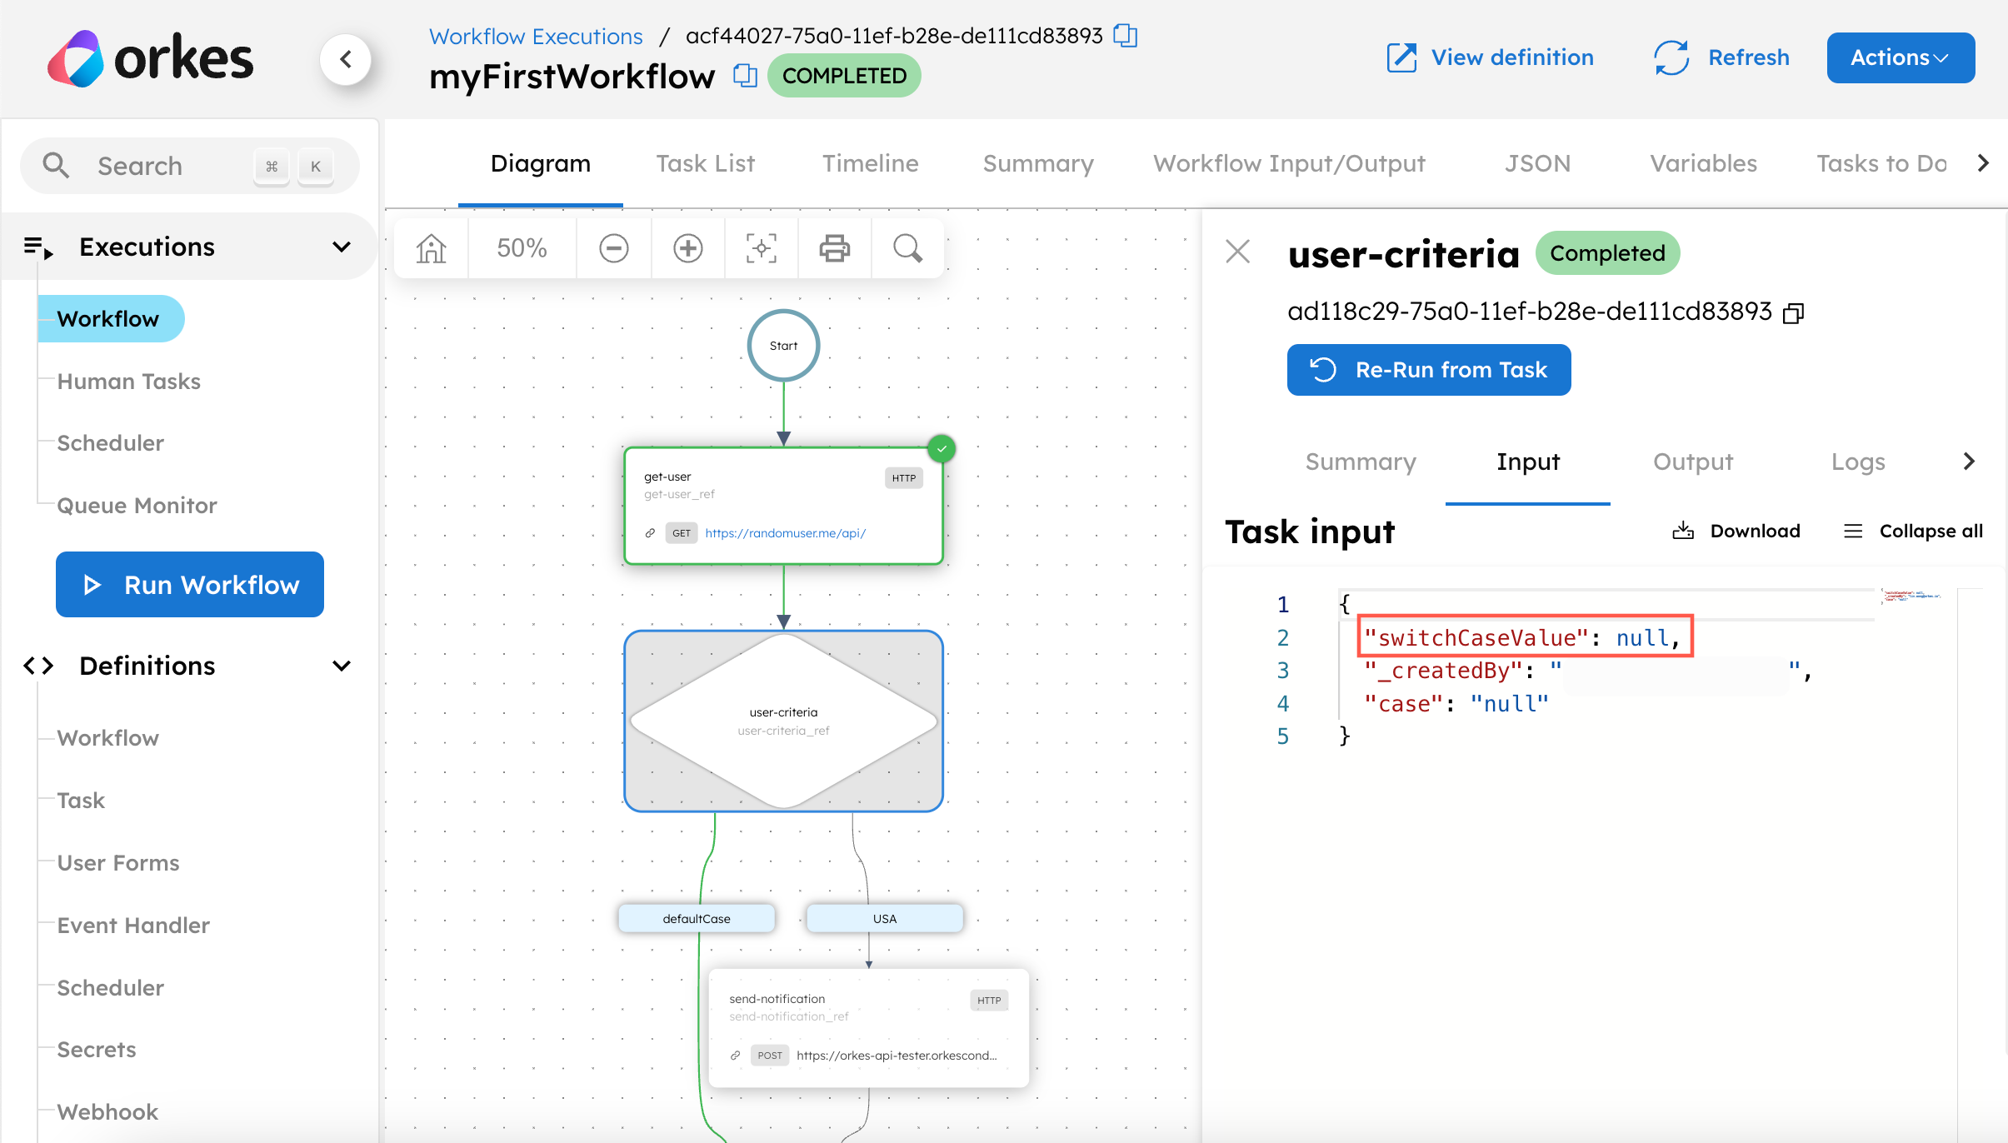2008x1143 pixels.
Task: Focus the sidebar Search field
Action: 190,166
